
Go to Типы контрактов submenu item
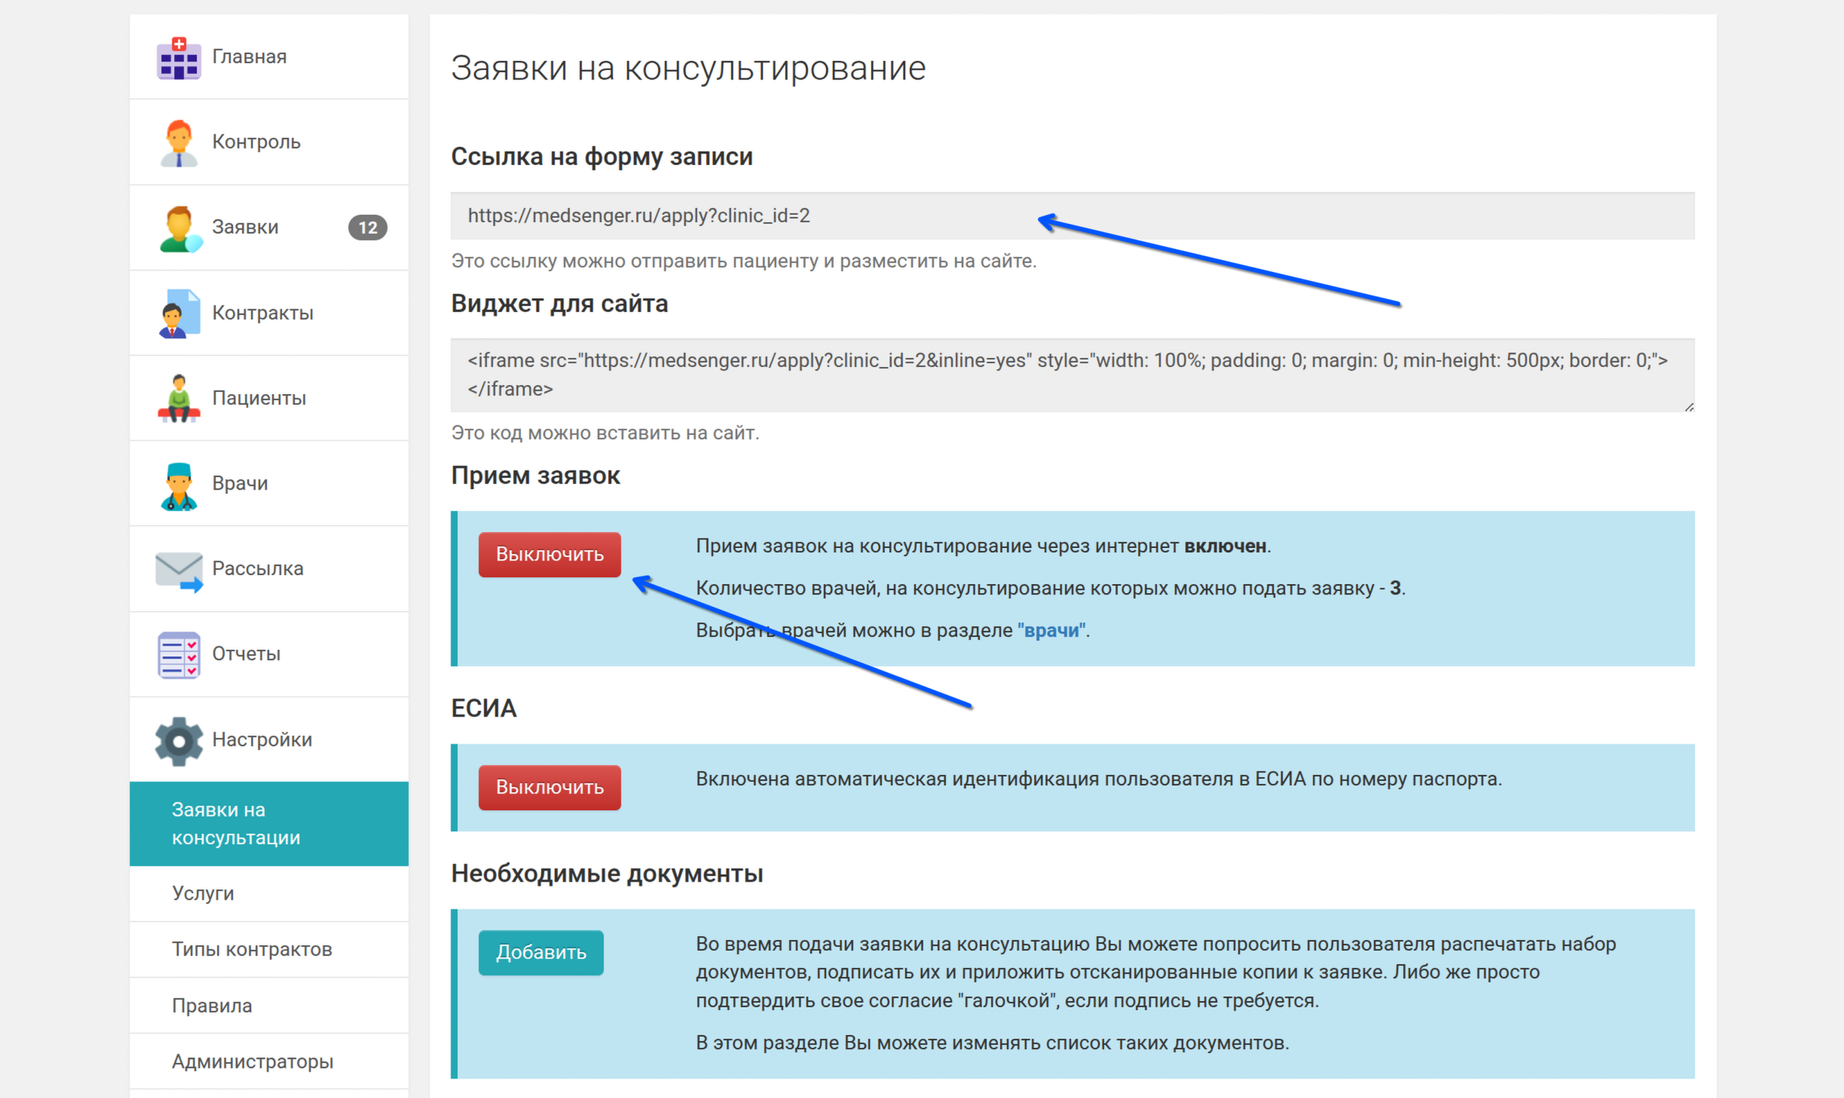(x=252, y=949)
